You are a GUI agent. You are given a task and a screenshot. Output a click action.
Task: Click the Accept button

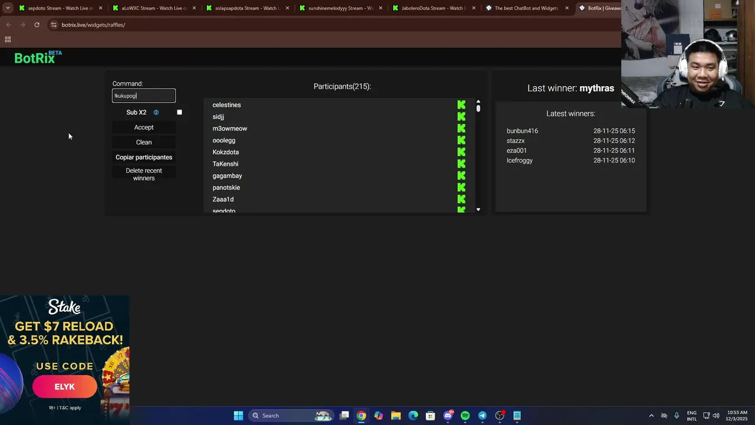(144, 127)
